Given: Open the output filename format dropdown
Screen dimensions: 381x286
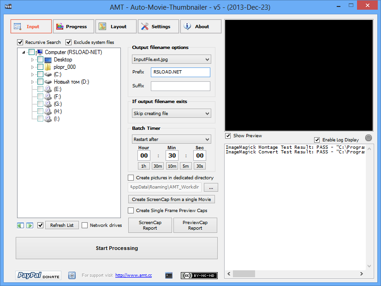Looking at the screenshot, I should point(171,59).
